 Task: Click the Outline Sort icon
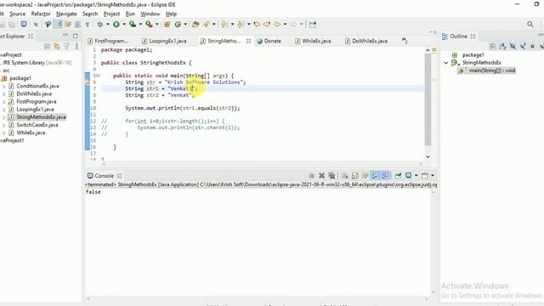click(x=502, y=47)
